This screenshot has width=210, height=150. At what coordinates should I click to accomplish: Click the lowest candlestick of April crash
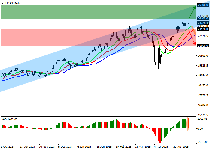click(x=156, y=75)
